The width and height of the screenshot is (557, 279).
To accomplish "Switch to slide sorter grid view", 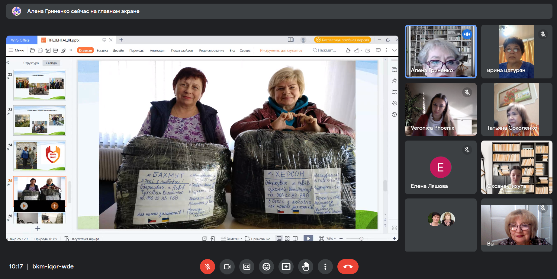I will point(287,239).
